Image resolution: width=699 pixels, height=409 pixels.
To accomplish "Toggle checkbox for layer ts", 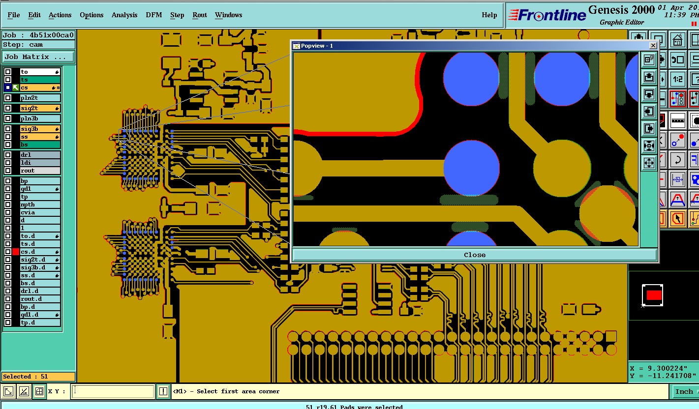I will (8, 80).
